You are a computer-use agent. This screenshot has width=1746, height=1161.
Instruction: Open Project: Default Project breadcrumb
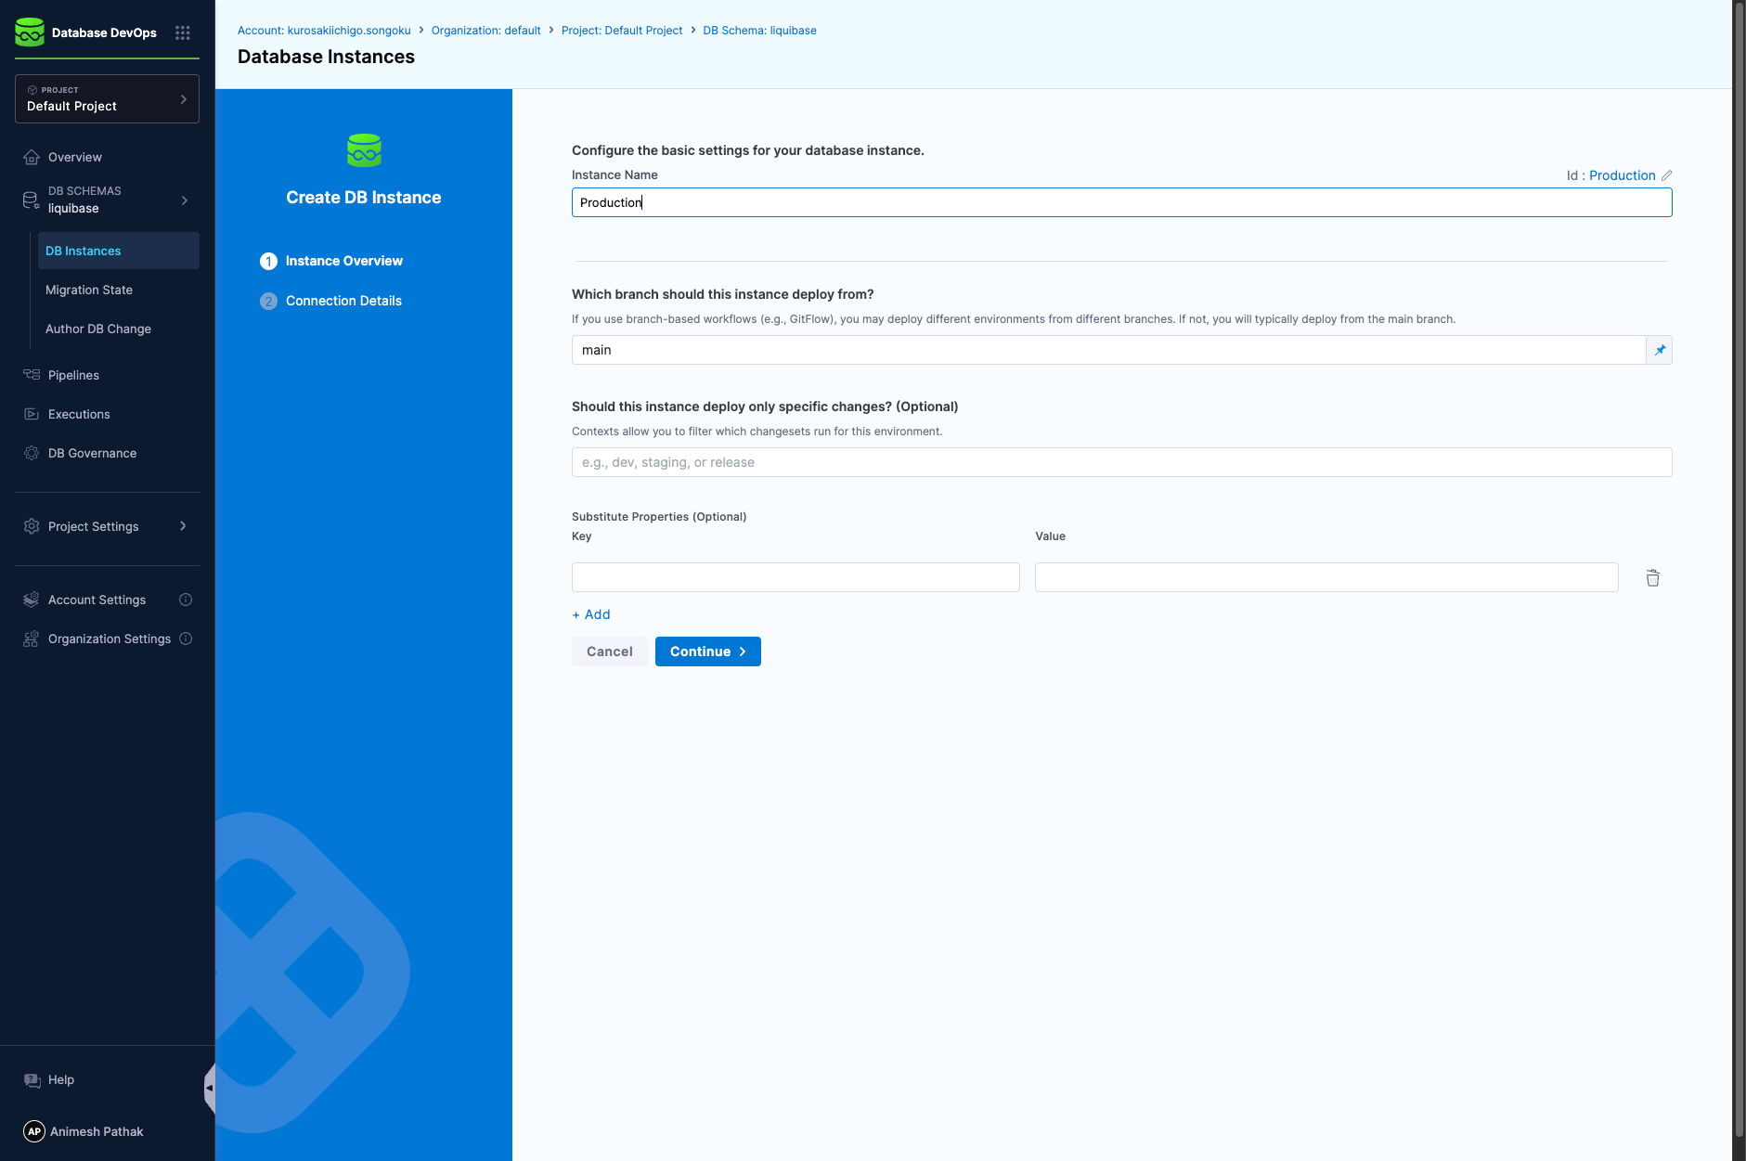622,31
